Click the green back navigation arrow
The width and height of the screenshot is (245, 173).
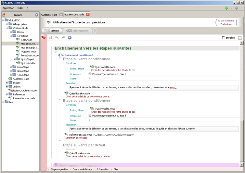click(226, 8)
